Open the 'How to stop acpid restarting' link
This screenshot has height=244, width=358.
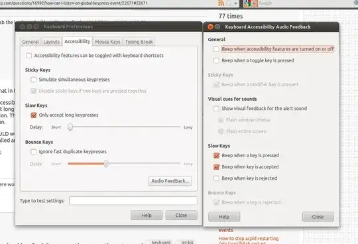pos(249,239)
